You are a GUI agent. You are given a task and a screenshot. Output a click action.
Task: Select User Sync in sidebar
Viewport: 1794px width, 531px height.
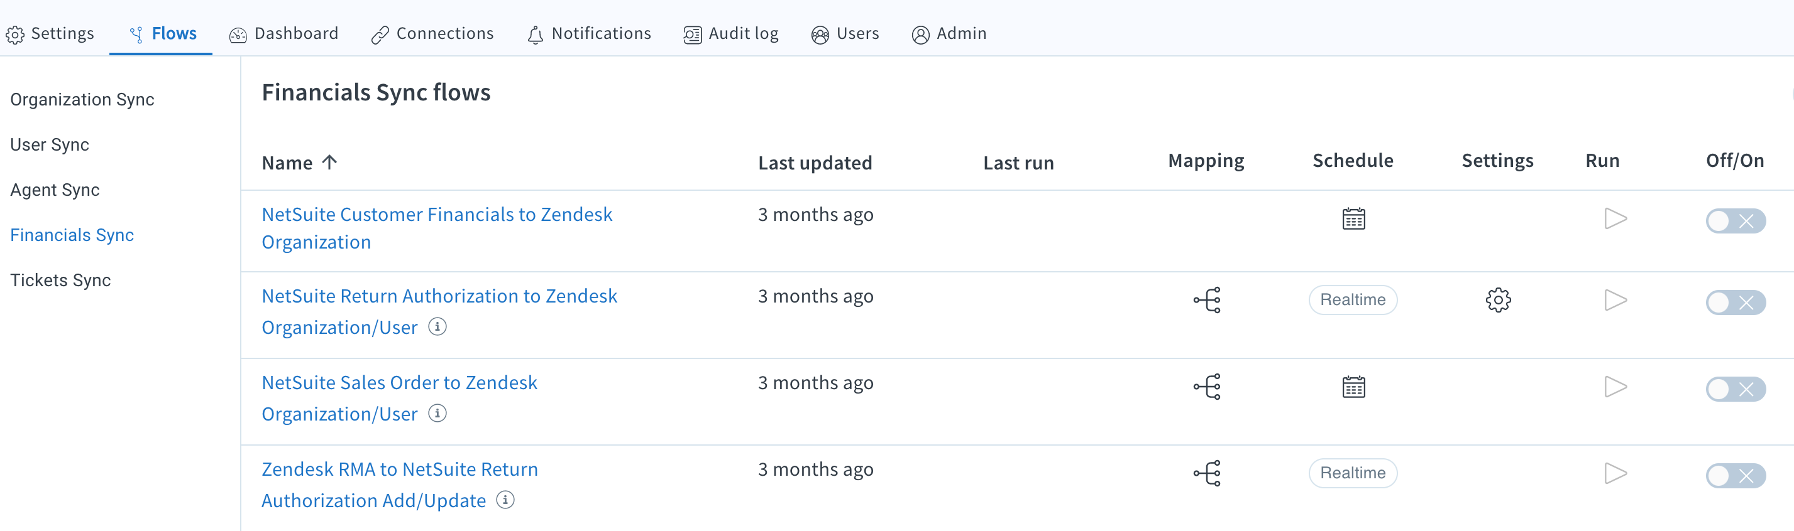(x=50, y=144)
